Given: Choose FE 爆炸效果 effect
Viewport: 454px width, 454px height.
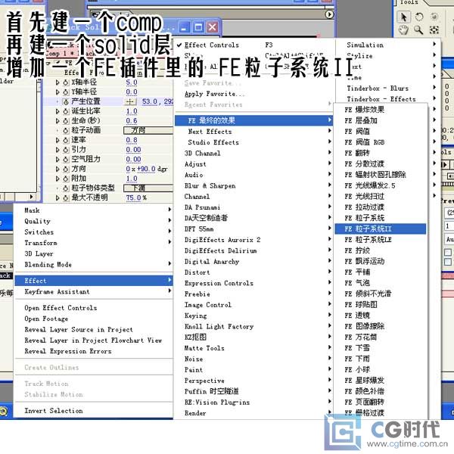Looking at the screenshot, I should coord(380,110).
